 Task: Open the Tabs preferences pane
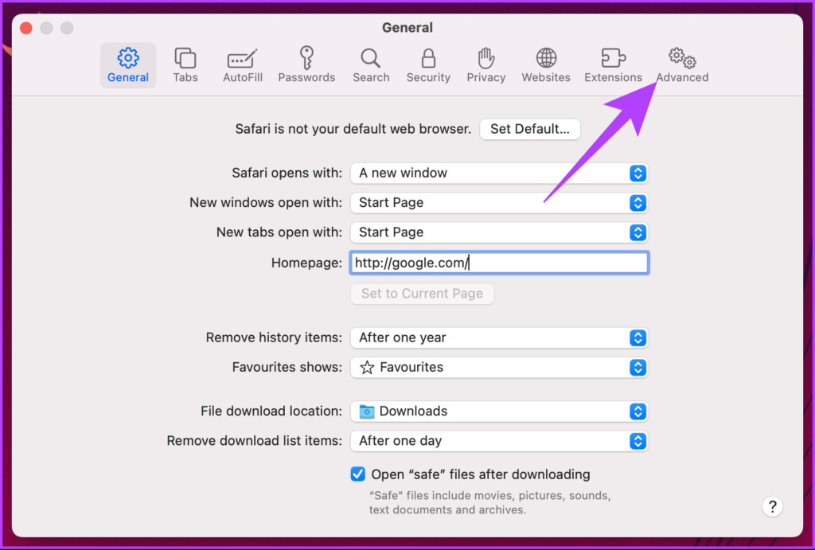pyautogui.click(x=185, y=65)
